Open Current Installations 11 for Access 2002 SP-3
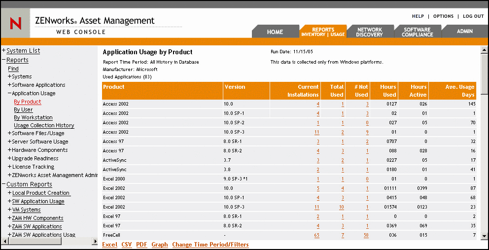 pyautogui.click(x=317, y=132)
